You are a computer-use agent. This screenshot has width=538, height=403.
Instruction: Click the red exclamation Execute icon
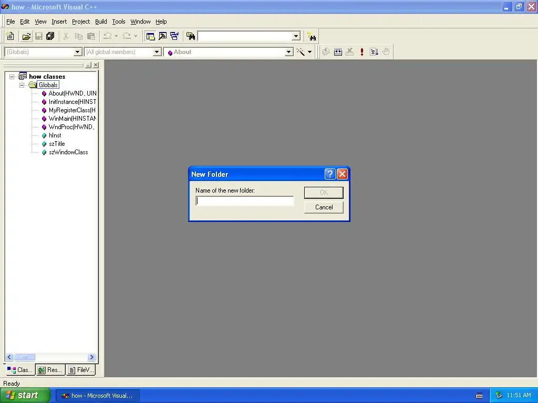click(x=362, y=52)
